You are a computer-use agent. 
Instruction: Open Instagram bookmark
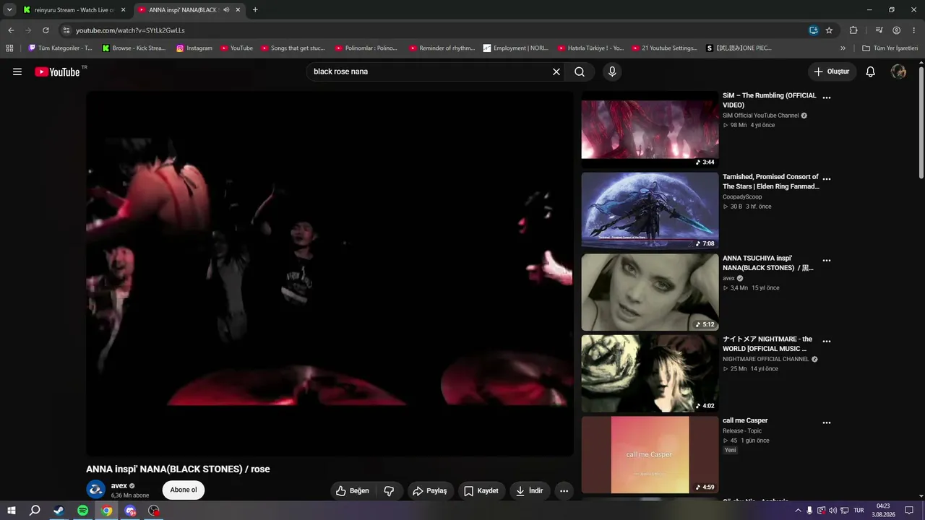point(194,48)
